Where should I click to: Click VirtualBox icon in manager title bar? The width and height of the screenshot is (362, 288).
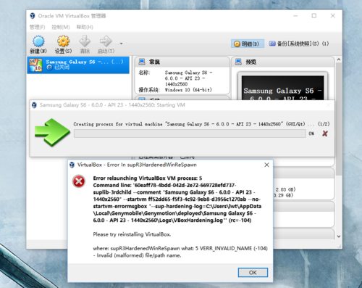33,16
